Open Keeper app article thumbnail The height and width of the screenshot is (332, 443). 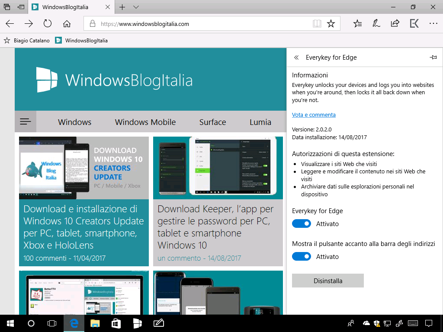tap(218, 168)
